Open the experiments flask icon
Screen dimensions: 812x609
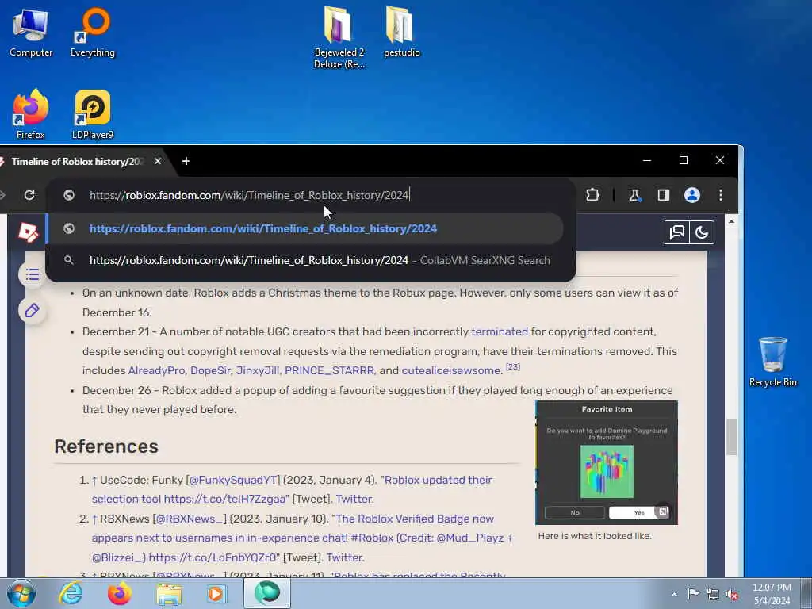click(635, 195)
